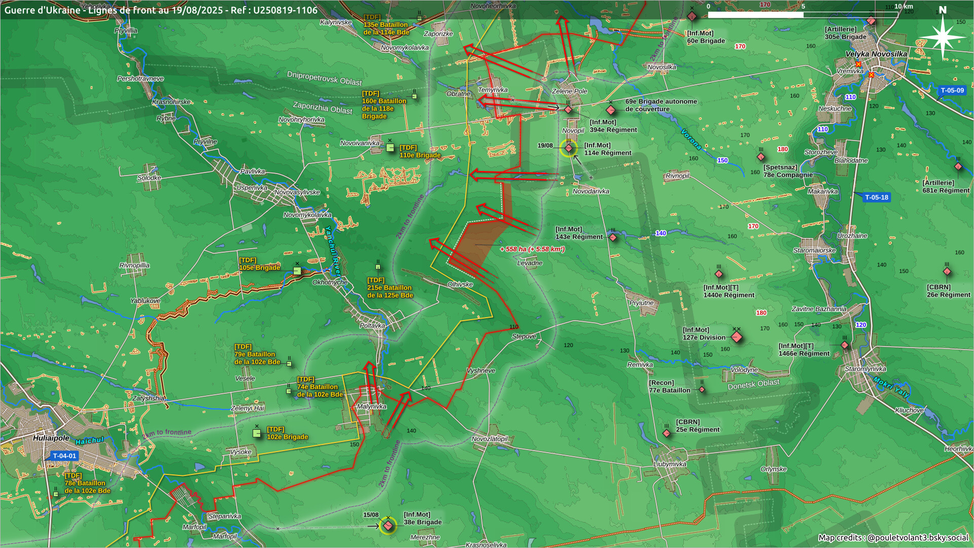Click the +558 ha area gain label
Screen dimensions: 974x548
pyautogui.click(x=532, y=249)
